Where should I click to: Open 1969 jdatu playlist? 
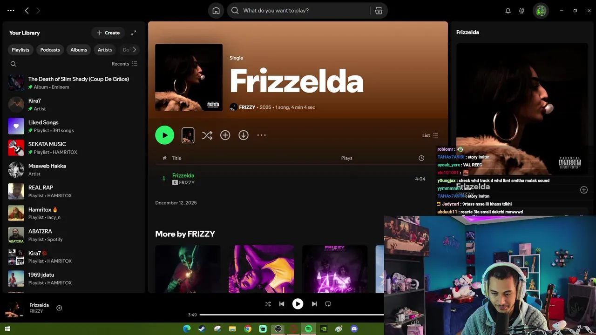[74, 279]
